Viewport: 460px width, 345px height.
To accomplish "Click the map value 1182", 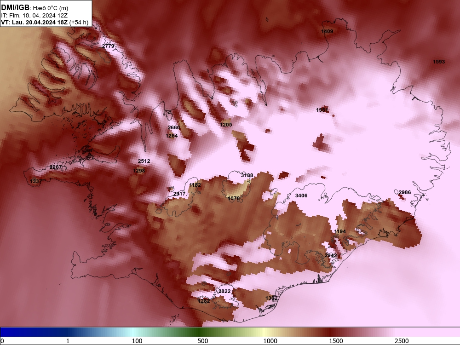I will pyautogui.click(x=195, y=185).
